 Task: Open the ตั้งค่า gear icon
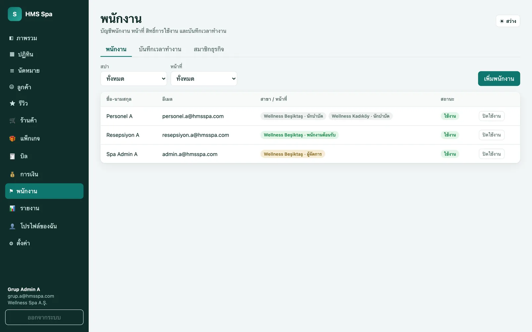point(11,243)
